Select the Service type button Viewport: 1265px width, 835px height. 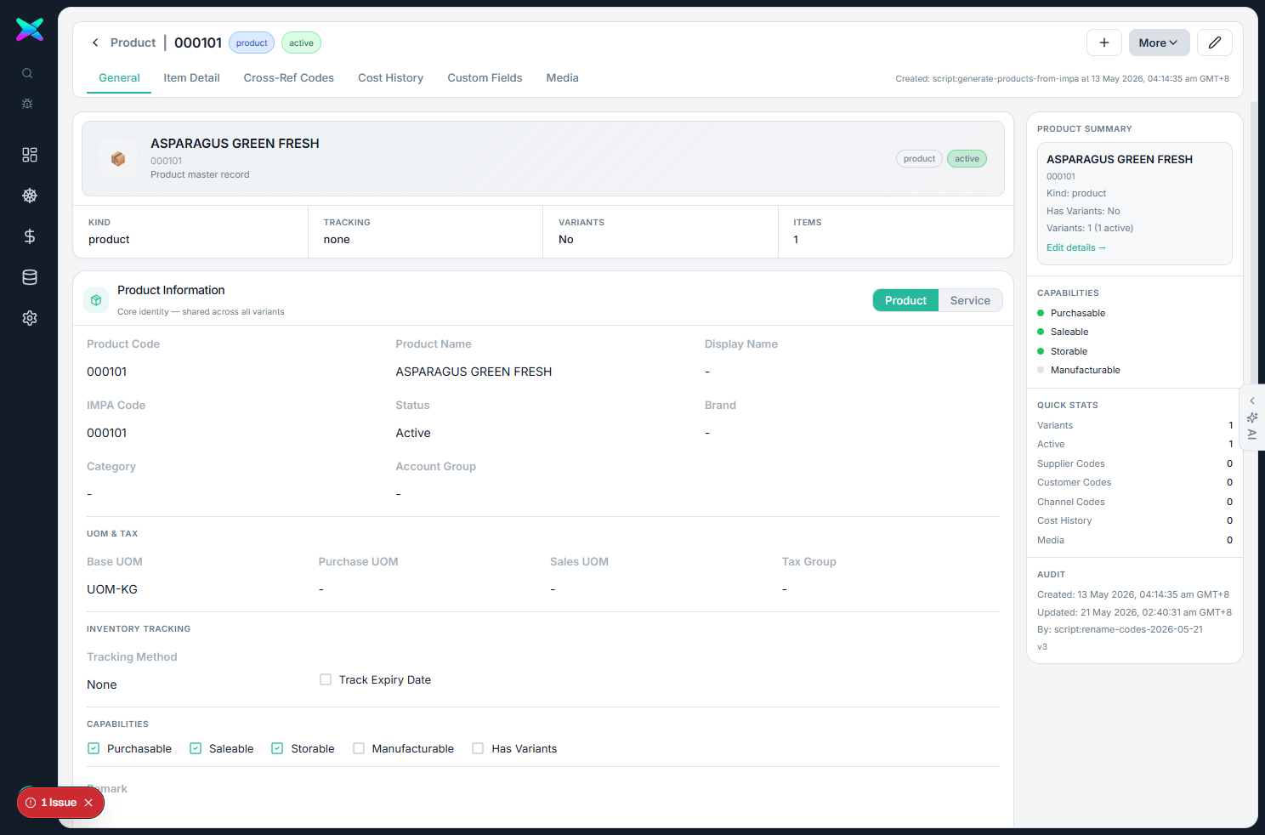coord(970,300)
